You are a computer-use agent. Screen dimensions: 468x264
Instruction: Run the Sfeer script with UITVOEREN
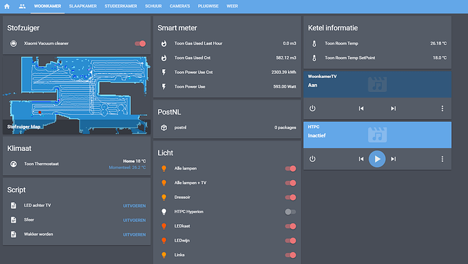[134, 220]
